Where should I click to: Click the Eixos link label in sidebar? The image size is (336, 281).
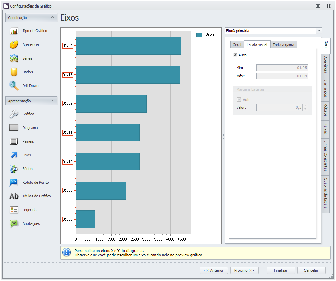point(27,155)
